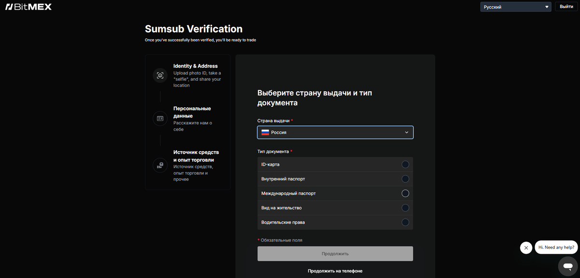Click the Russian flag icon in country field
This screenshot has height=278, width=580.
pyautogui.click(x=265, y=132)
